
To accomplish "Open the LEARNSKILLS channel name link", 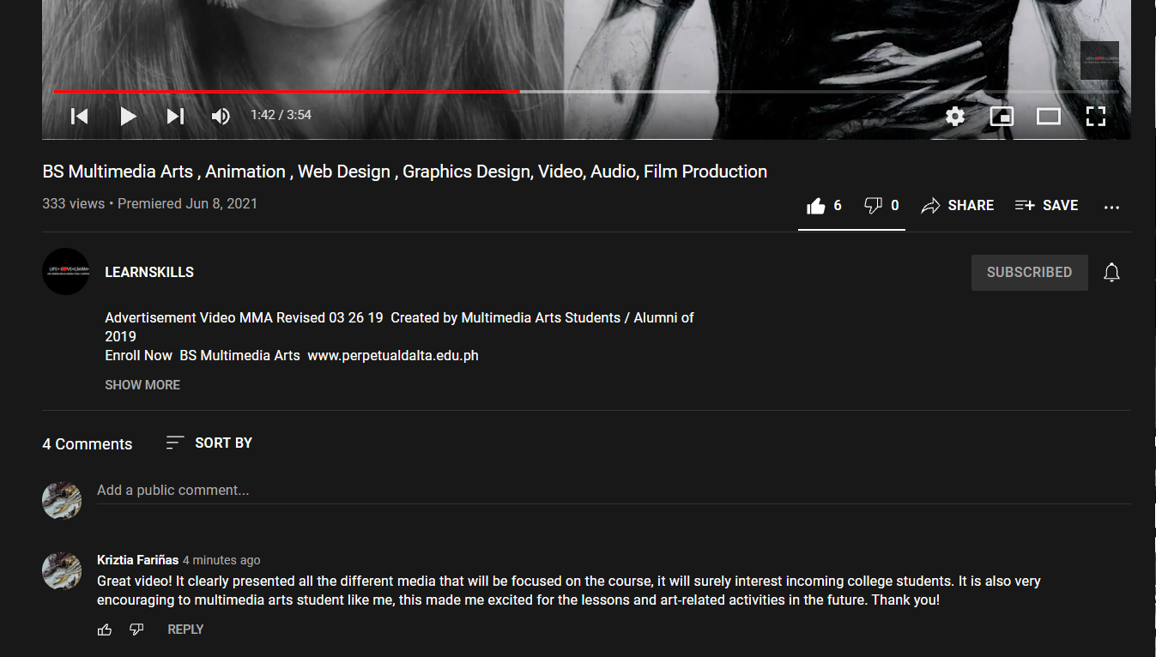I will click(x=149, y=272).
